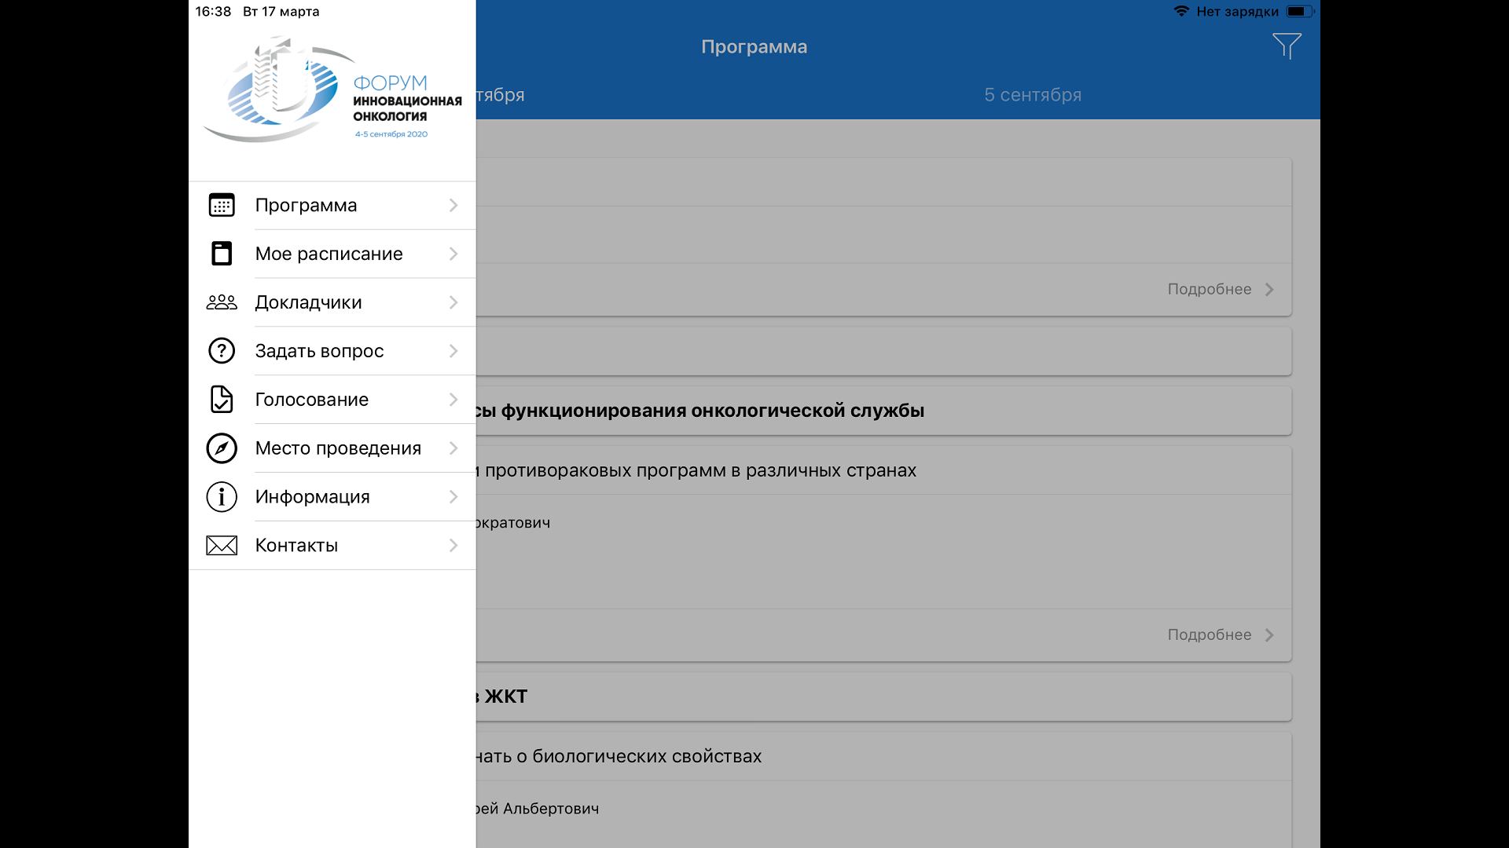Expand the chevron on the Программа row
1509x848 pixels.
click(453, 205)
